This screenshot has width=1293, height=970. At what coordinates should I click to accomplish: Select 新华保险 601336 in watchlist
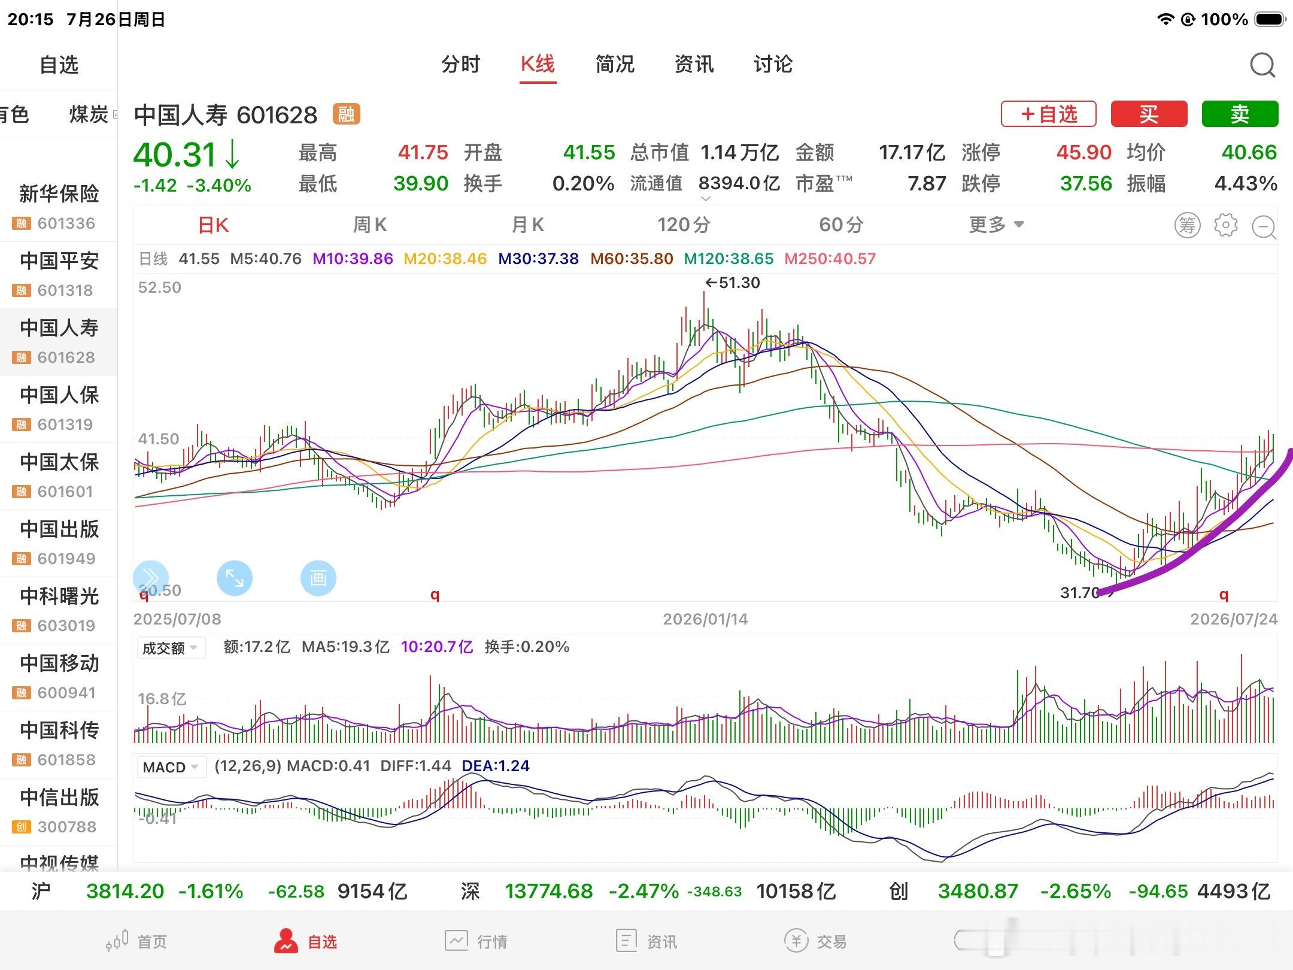(59, 207)
